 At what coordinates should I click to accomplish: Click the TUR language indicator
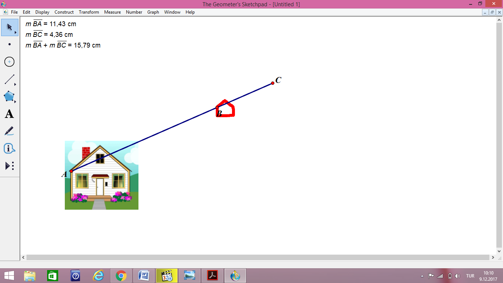tap(470, 275)
